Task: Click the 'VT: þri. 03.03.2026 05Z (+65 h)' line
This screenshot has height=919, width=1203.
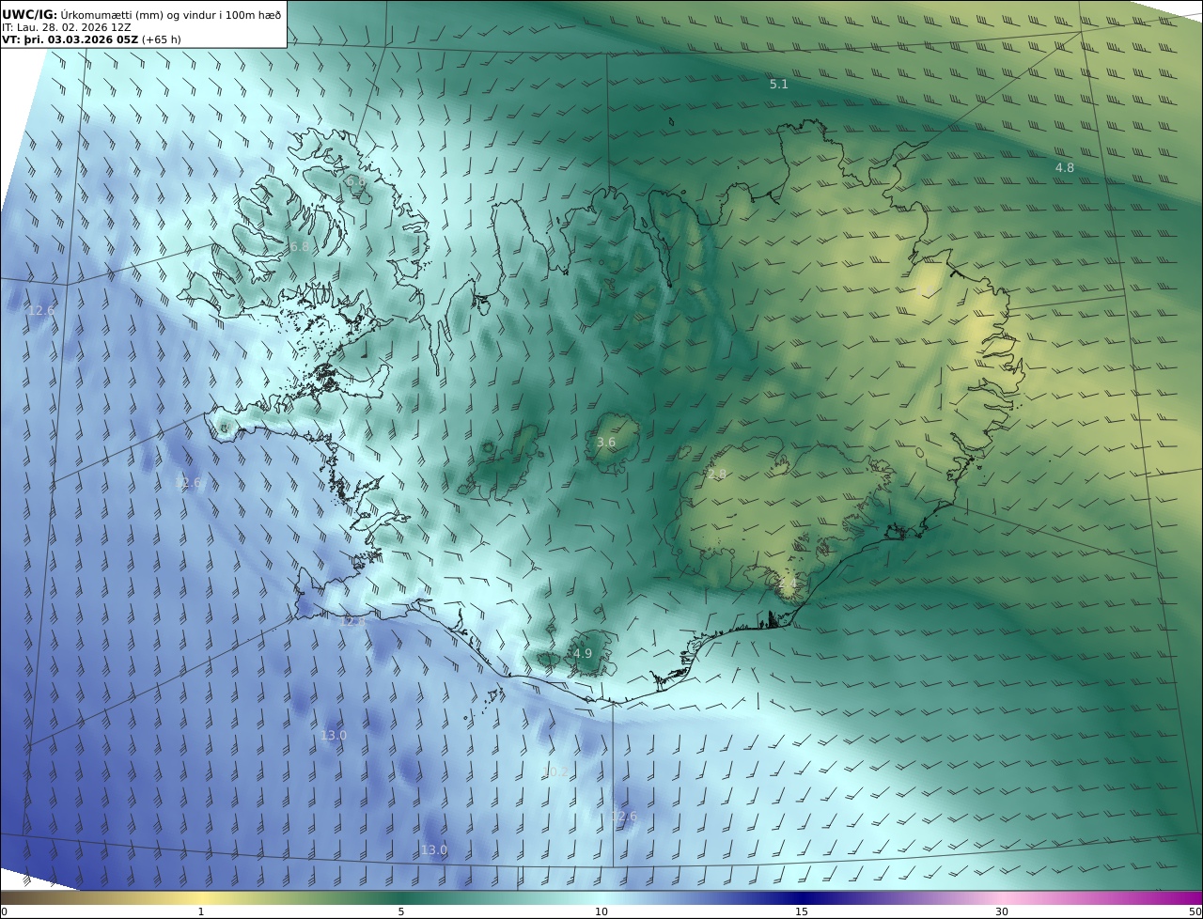Action: 91,40
